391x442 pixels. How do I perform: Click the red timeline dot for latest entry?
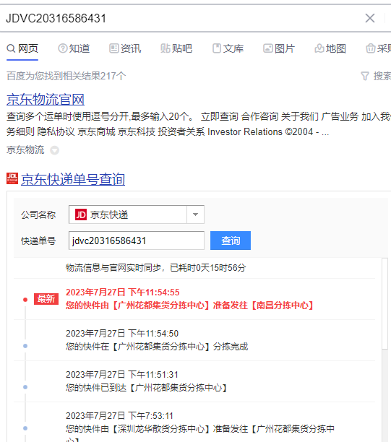[x=25, y=300]
